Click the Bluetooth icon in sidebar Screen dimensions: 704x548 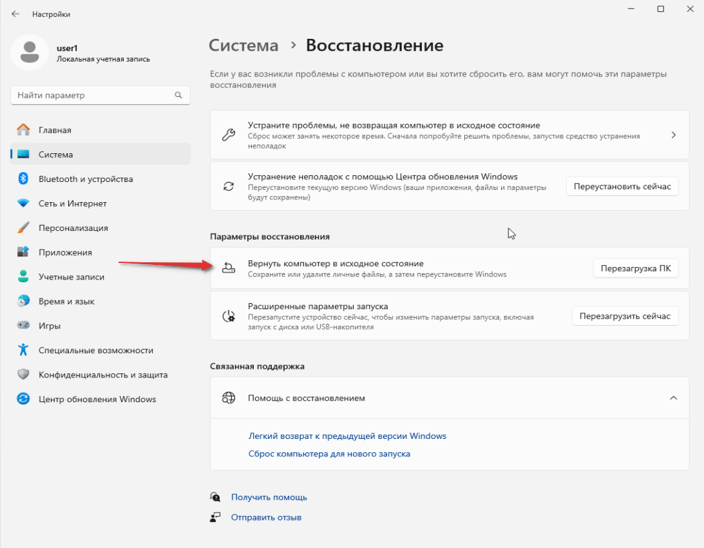[x=23, y=179]
